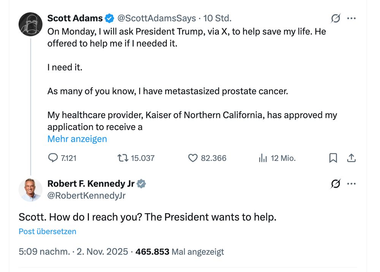Open Robert F. Kennedy Jr's avatar
The image size is (380, 272).
pos(30,190)
